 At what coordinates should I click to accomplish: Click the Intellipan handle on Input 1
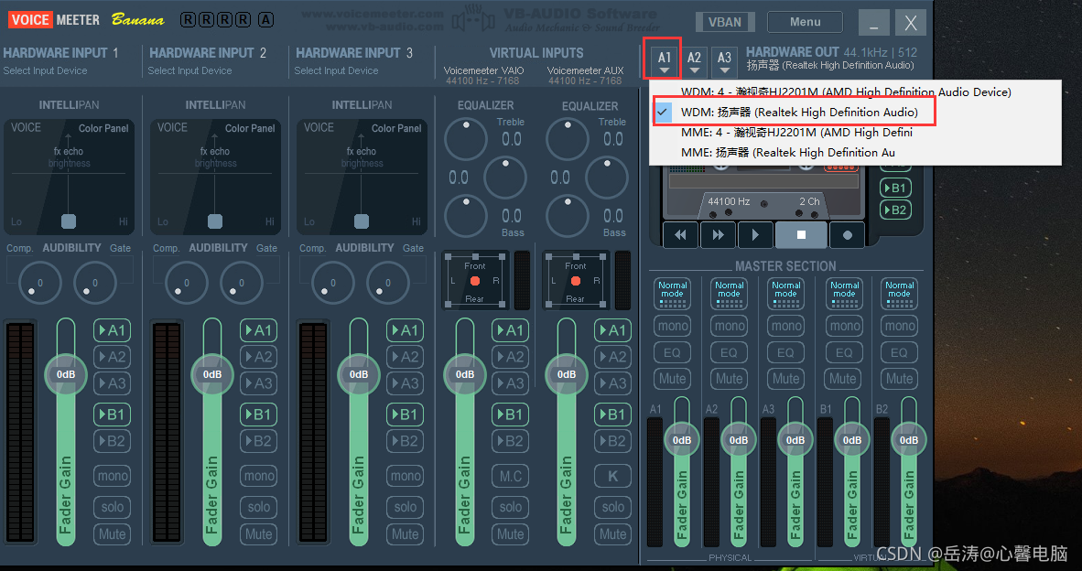(69, 221)
